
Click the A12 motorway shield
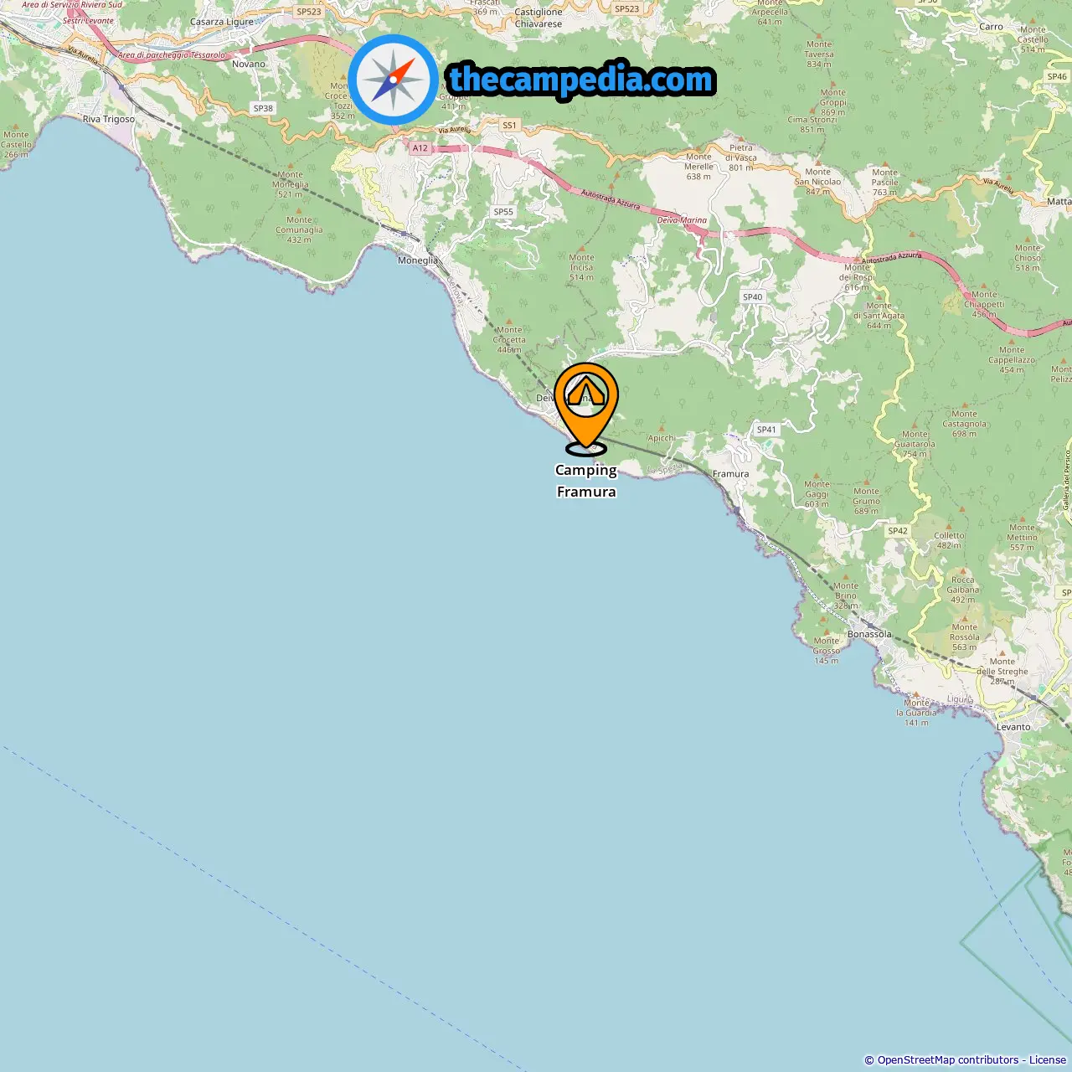pyautogui.click(x=420, y=148)
